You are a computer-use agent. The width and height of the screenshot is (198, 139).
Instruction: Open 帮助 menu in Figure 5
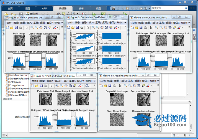(x=153, y=81)
